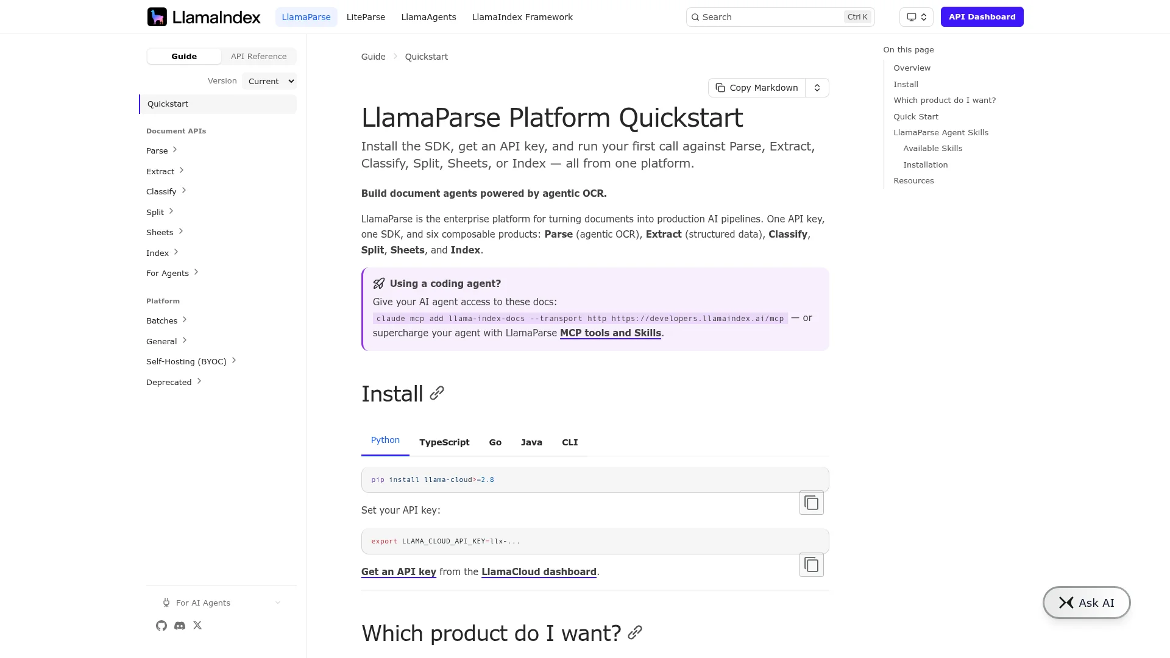Copy the export API key command

click(811, 565)
